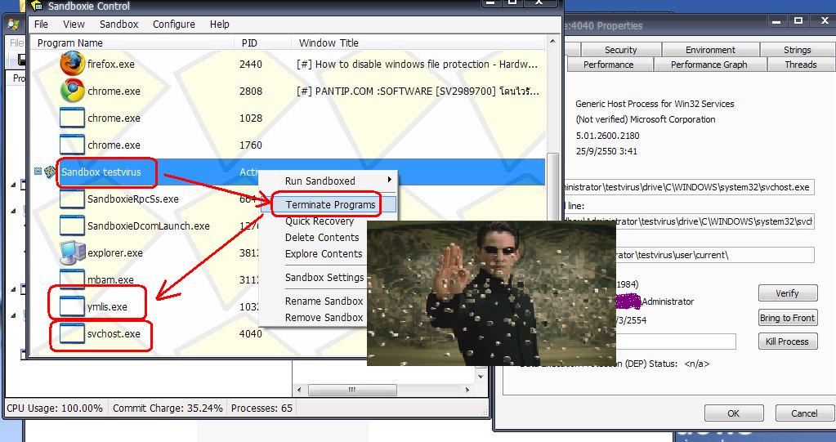Switch to Threads tab in Properties window
The height and width of the screenshot is (442, 836).
coord(800,65)
